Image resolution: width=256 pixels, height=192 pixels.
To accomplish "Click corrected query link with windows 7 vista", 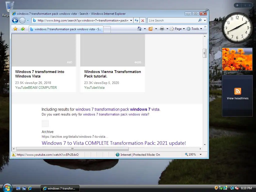I will 117,109.
